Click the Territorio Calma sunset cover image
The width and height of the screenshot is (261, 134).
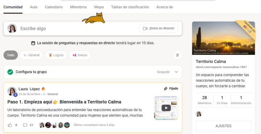[223, 38]
